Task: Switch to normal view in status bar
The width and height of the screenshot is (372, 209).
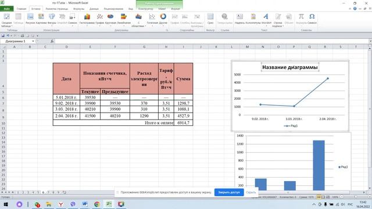Action: point(319,197)
